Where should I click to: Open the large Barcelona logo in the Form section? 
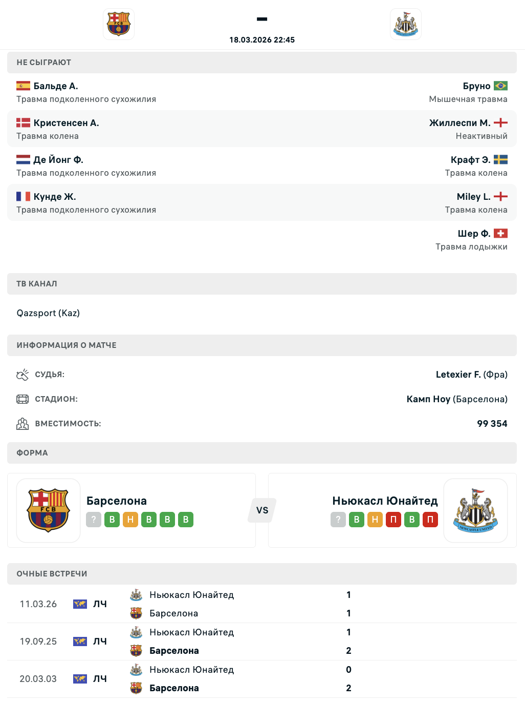49,510
